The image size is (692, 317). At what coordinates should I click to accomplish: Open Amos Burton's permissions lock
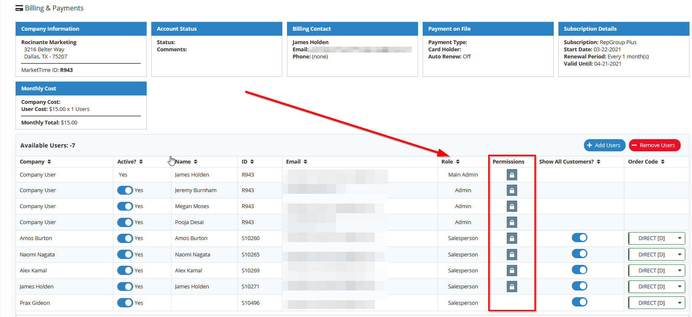point(511,238)
